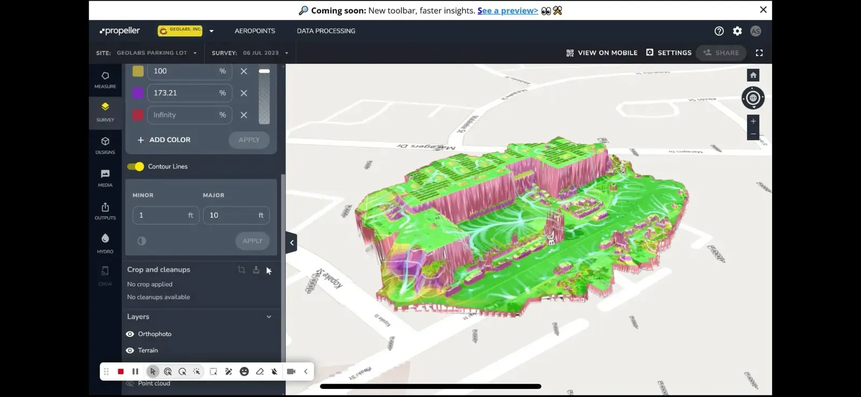Select the eraser tool in recording toolbar

[259, 372]
